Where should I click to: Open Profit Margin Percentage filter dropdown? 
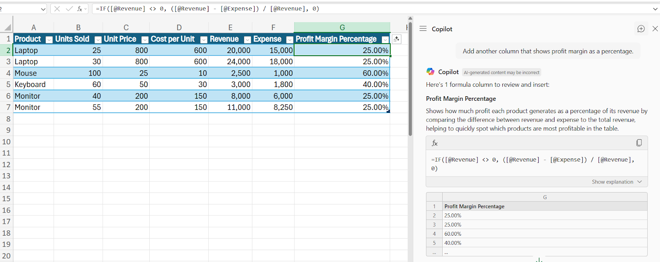385,39
